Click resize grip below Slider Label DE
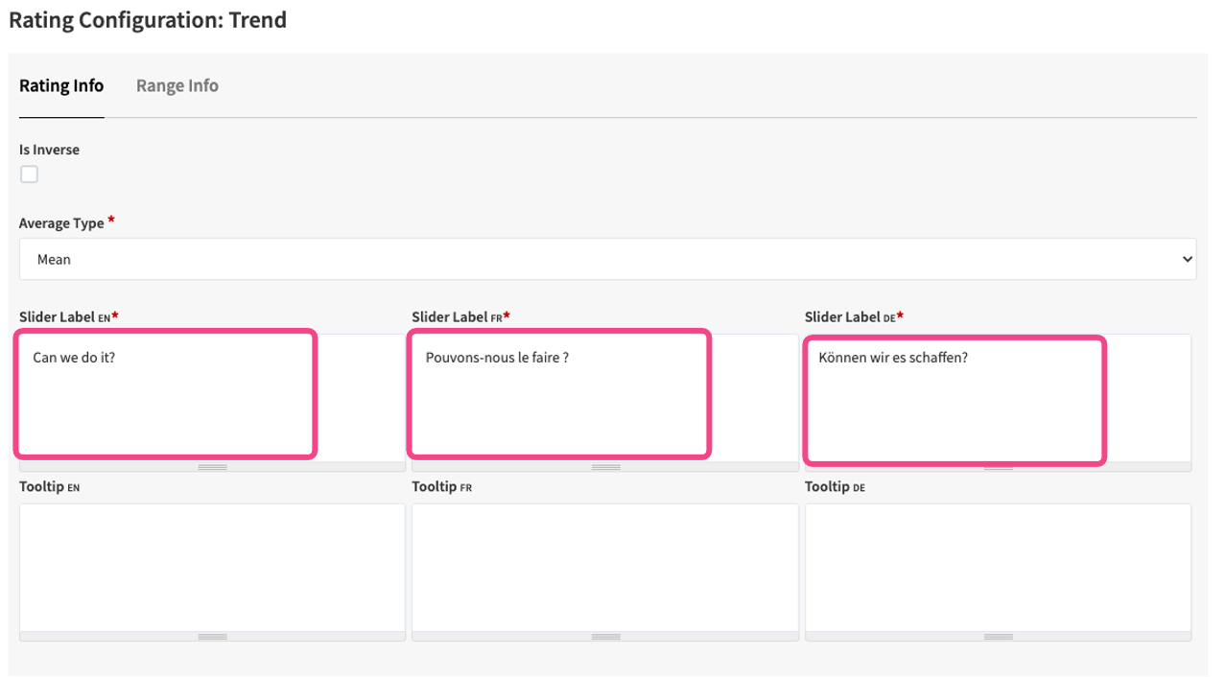Viewport: 1225px width, 677px height. [x=998, y=467]
